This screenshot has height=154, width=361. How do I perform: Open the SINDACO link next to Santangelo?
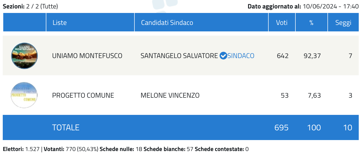pos(241,56)
